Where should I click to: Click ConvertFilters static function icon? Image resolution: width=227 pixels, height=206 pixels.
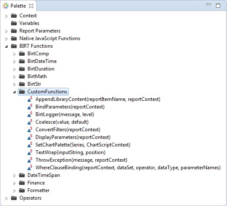pyautogui.click(x=30, y=130)
